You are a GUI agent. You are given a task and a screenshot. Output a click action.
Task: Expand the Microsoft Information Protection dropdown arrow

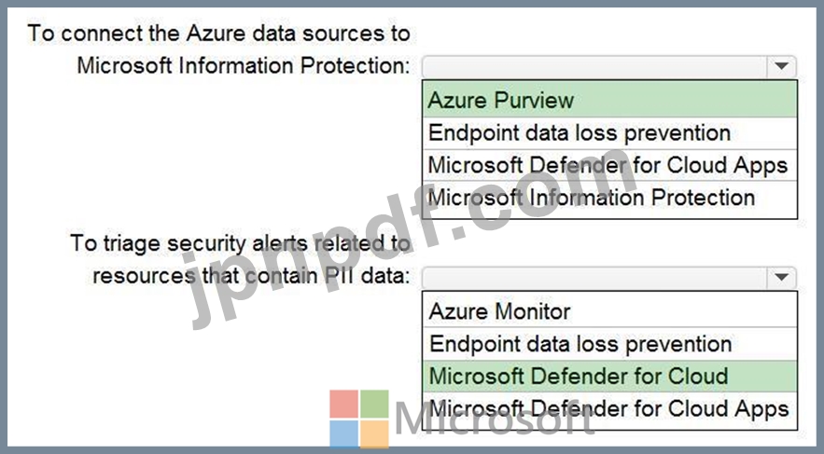point(781,66)
